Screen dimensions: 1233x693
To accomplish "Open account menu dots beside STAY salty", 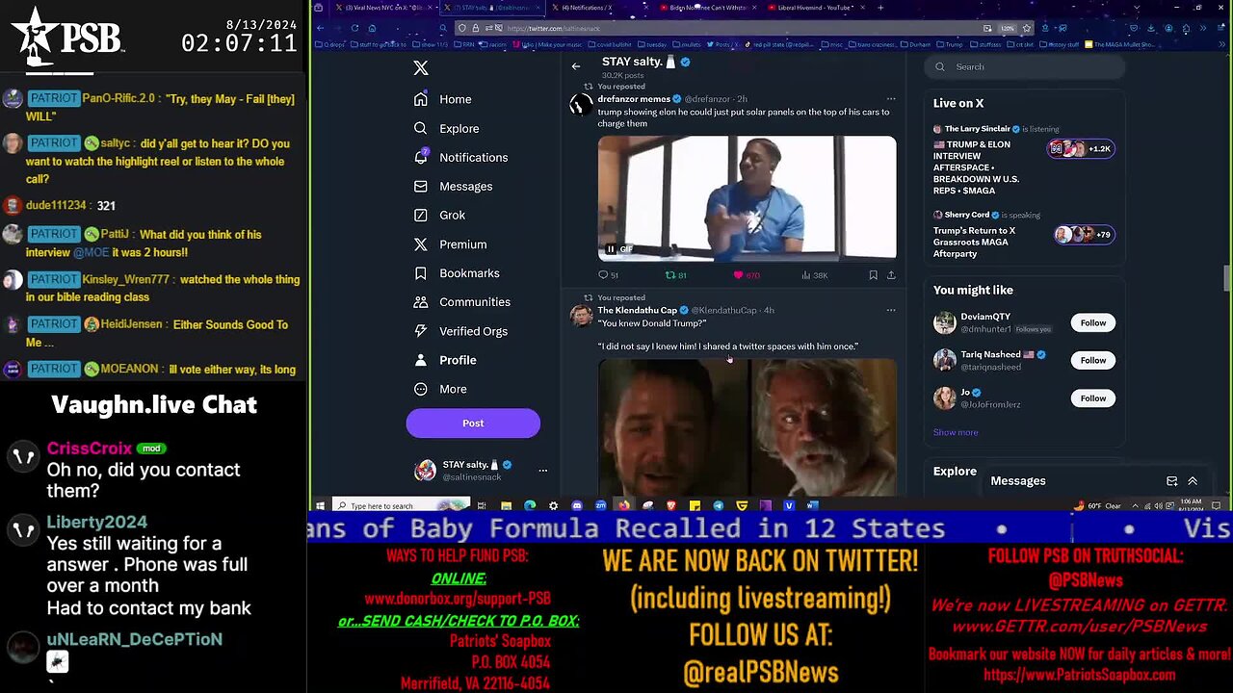I will coord(542,470).
